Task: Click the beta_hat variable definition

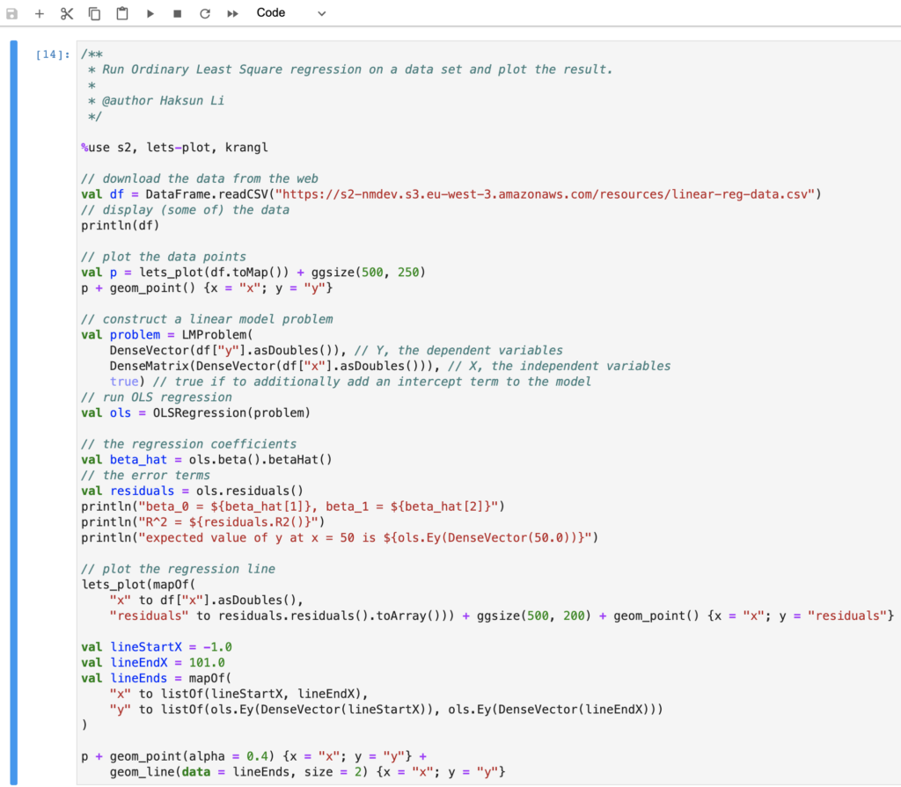Action: pos(138,459)
